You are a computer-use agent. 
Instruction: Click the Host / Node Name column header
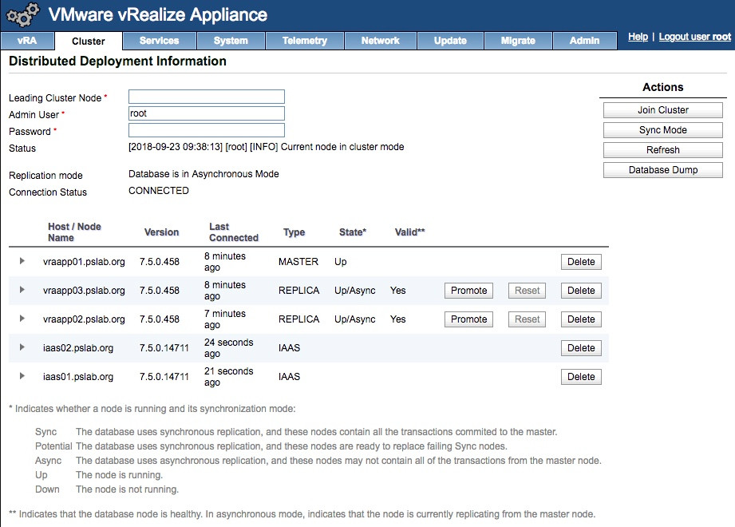tap(74, 232)
